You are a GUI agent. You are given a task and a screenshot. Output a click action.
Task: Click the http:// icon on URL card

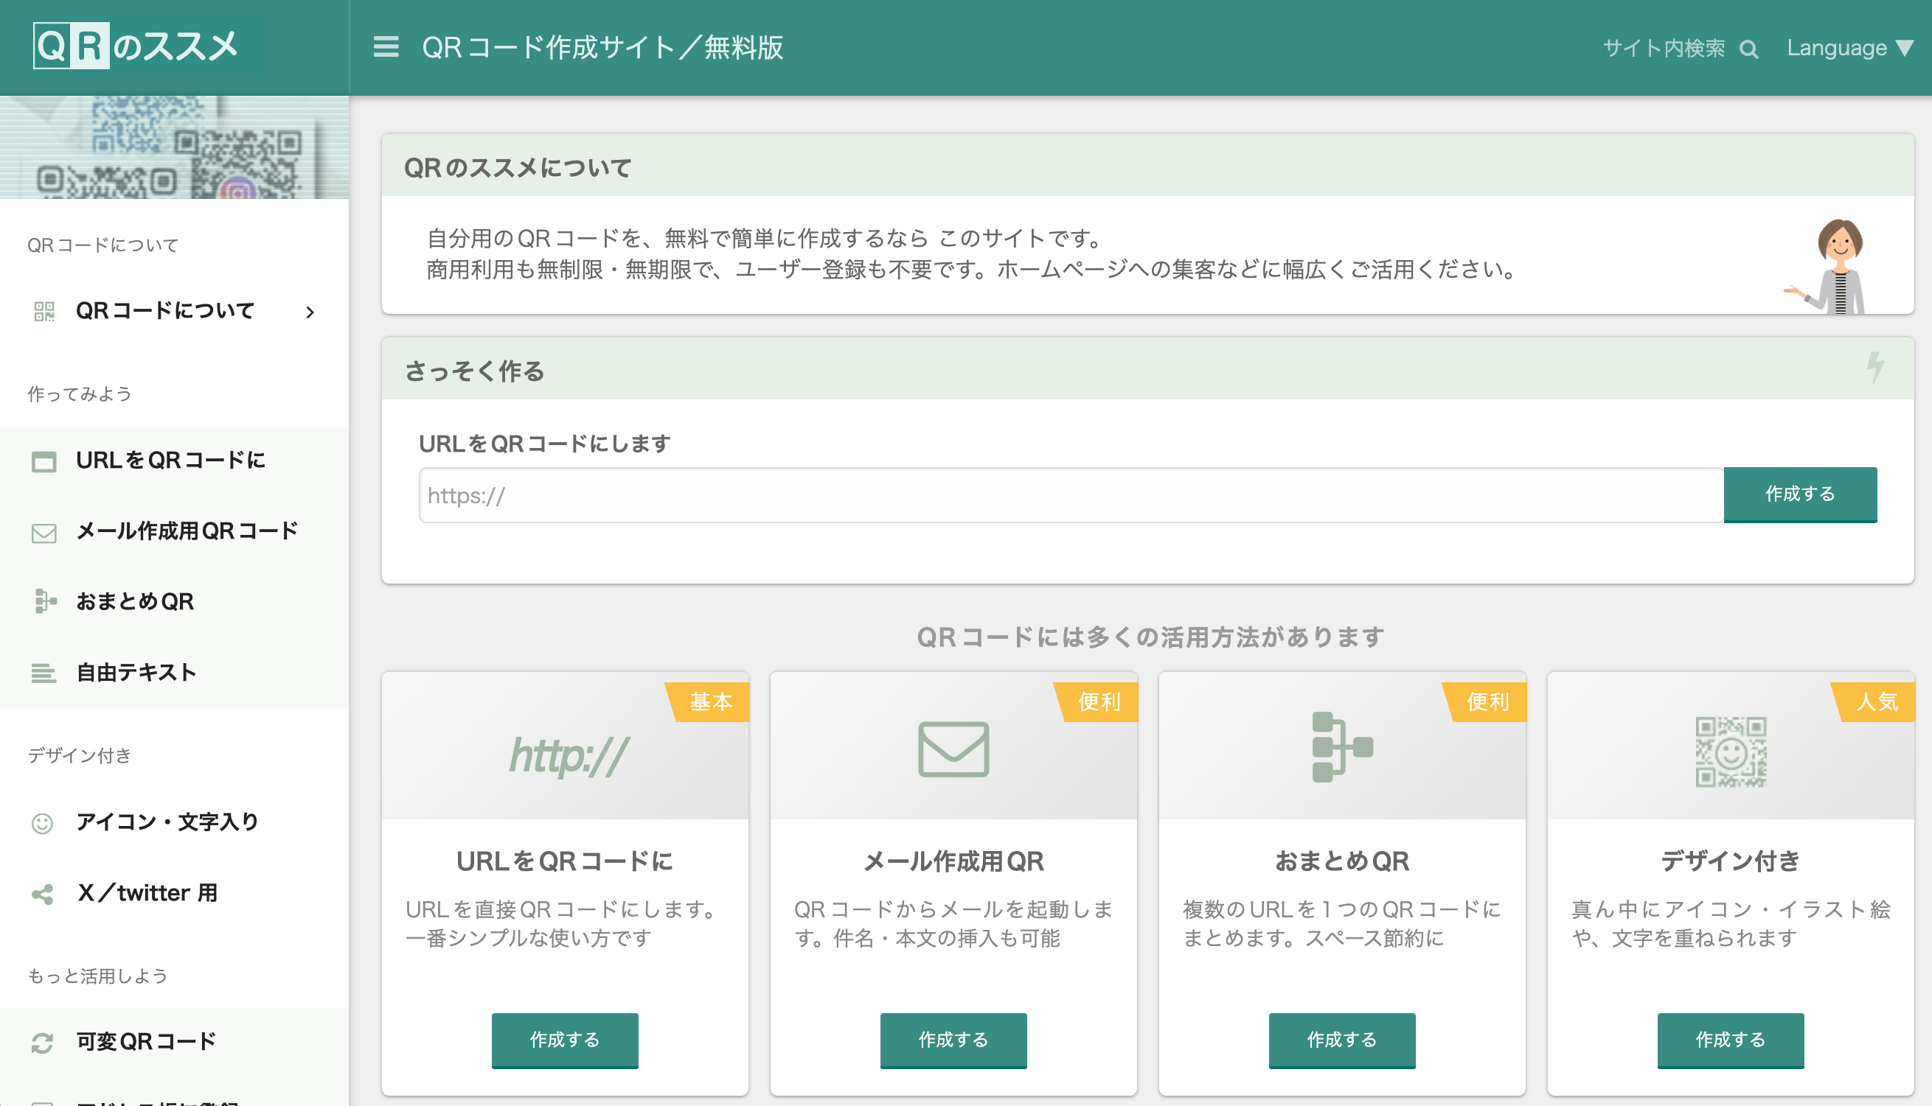pos(566,755)
